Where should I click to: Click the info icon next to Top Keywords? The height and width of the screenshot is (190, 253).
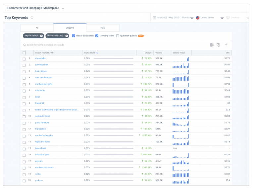click(x=32, y=18)
